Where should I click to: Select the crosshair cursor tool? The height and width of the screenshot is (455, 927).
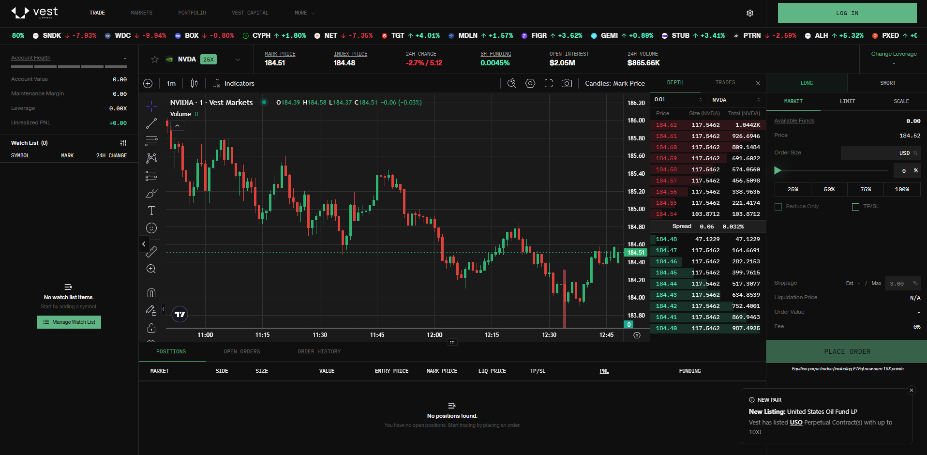point(151,106)
